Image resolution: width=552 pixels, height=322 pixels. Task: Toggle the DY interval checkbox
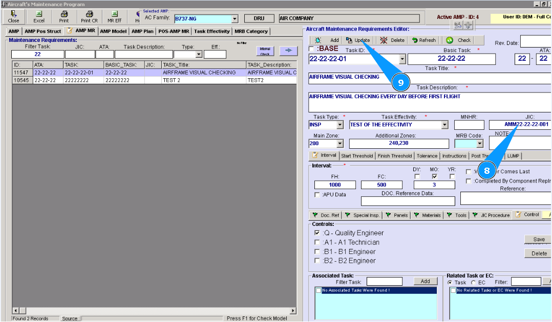(x=417, y=176)
